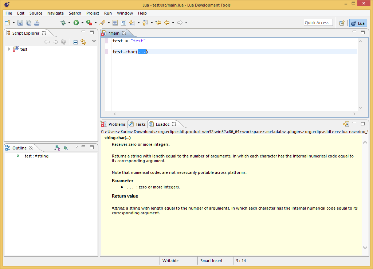Click Last Edit Location icon

158,23
